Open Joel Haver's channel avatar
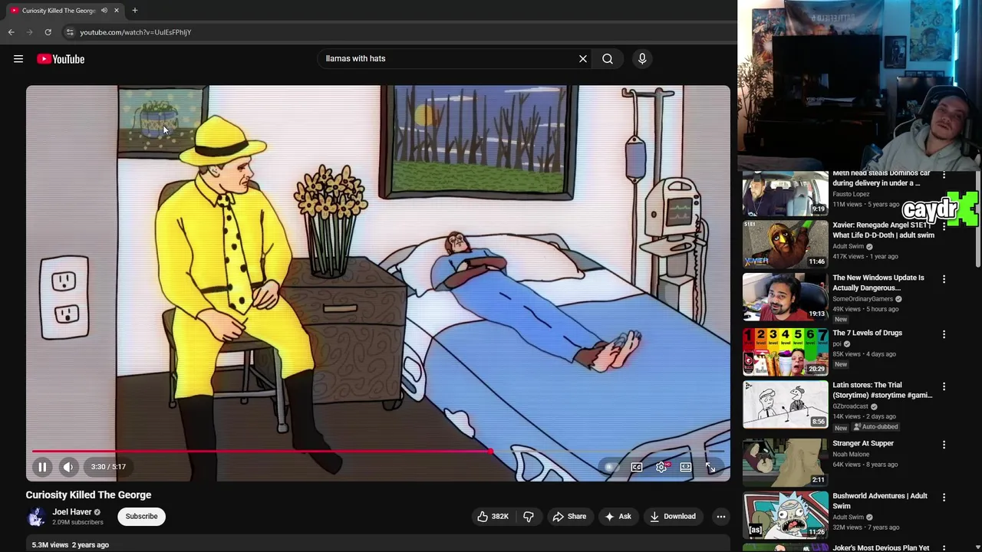The height and width of the screenshot is (552, 982). 36,517
